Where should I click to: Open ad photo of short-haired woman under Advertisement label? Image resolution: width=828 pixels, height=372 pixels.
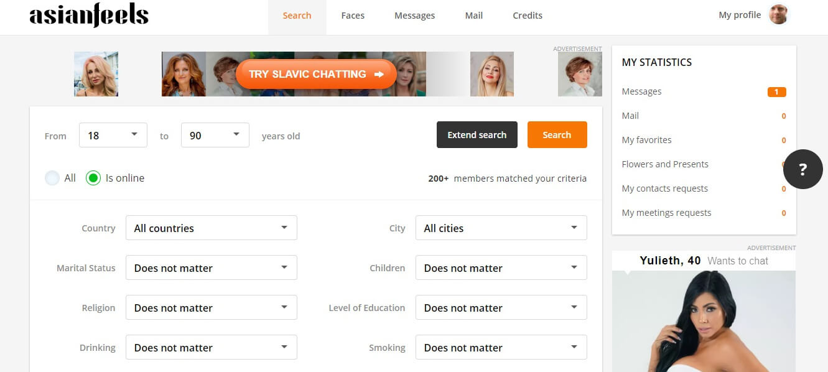[580, 74]
